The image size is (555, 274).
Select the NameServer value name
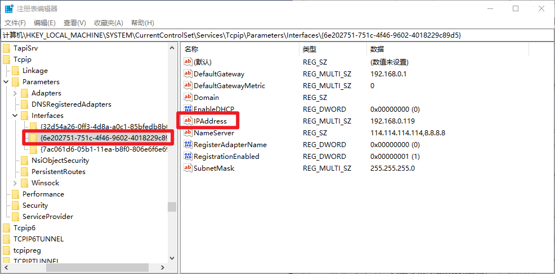coord(214,133)
